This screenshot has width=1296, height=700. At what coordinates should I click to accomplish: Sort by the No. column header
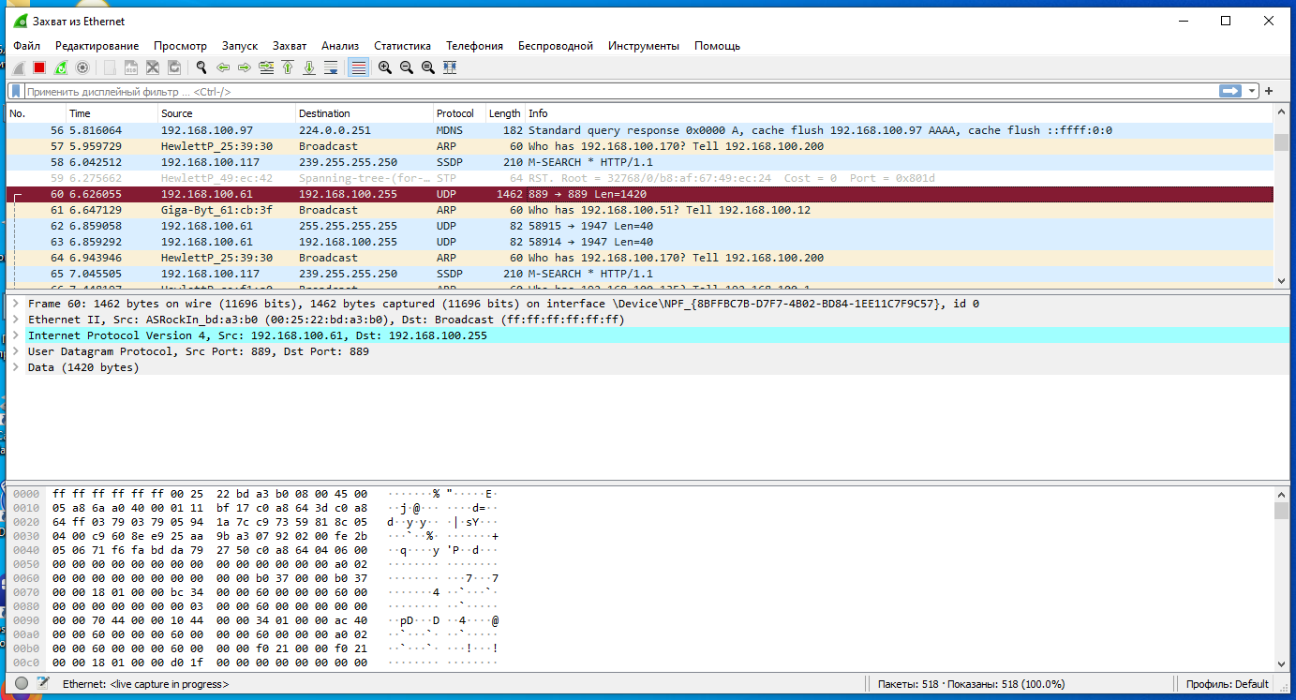(36, 113)
